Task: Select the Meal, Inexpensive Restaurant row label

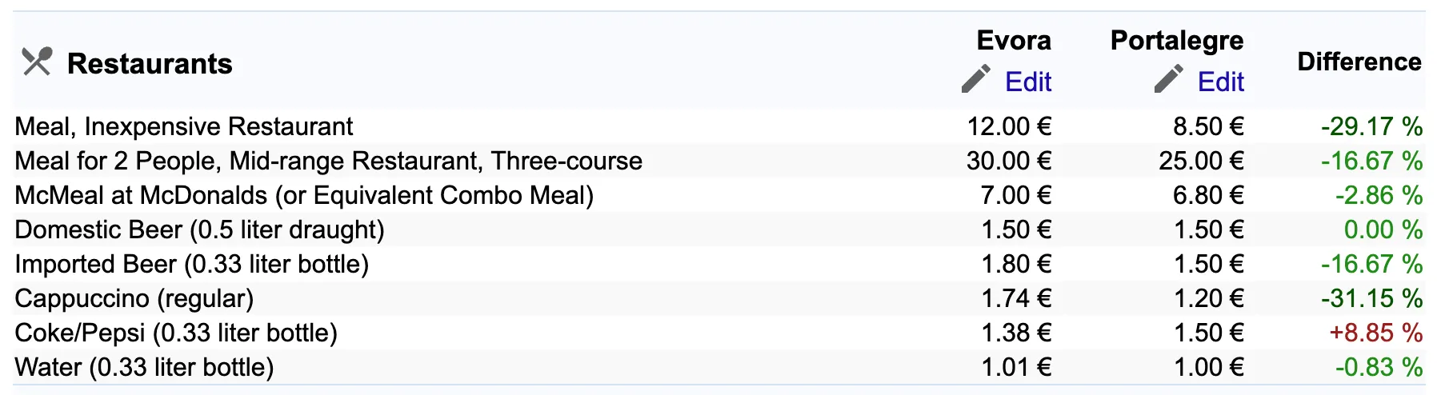Action: point(184,126)
